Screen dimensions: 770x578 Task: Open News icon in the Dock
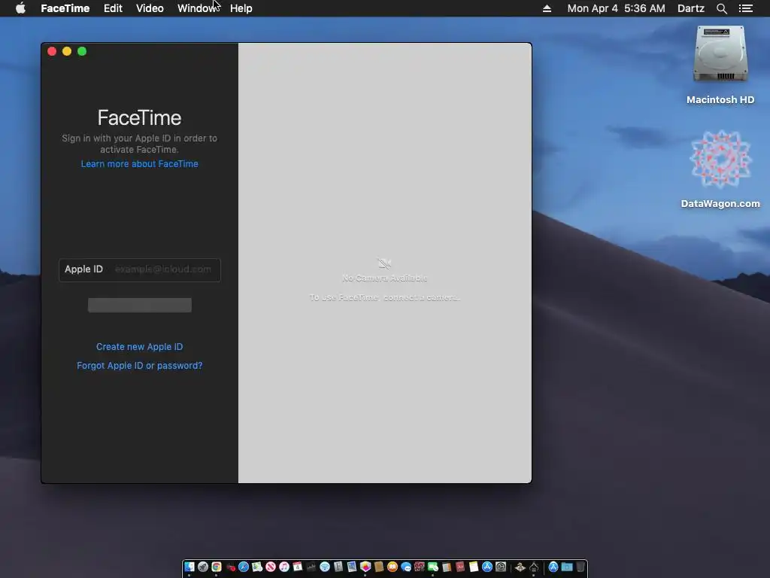pos(271,567)
